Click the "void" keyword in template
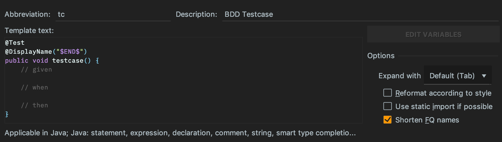The width and height of the screenshot is (502, 142). tap(40, 60)
